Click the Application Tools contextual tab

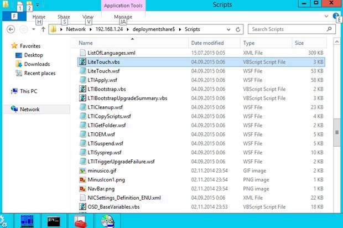pos(123,6)
